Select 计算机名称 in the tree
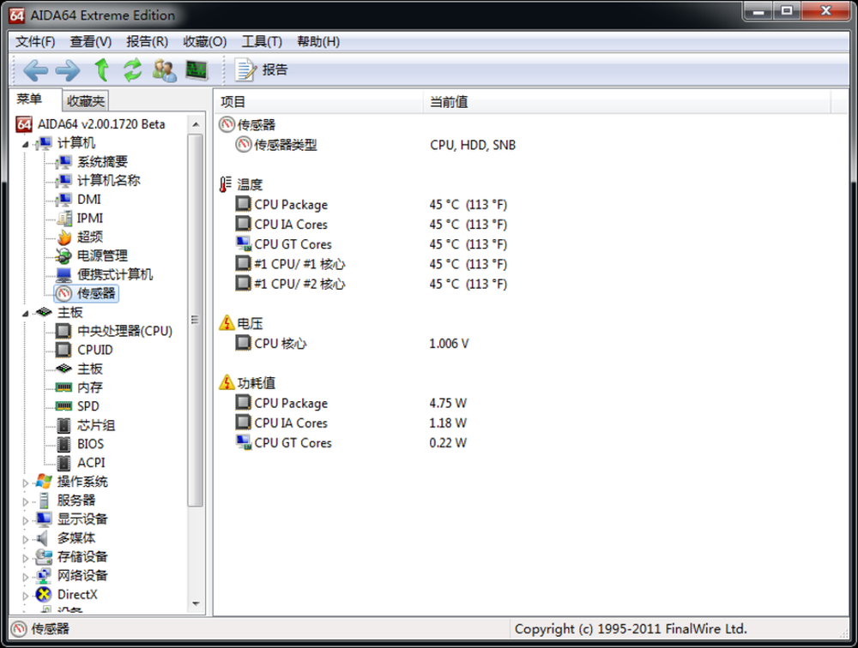The height and width of the screenshot is (648, 858). coord(109,181)
